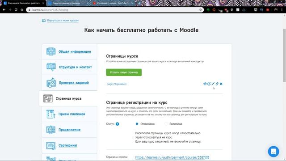Click the address bar with learme.ru URL

coord(115,10)
